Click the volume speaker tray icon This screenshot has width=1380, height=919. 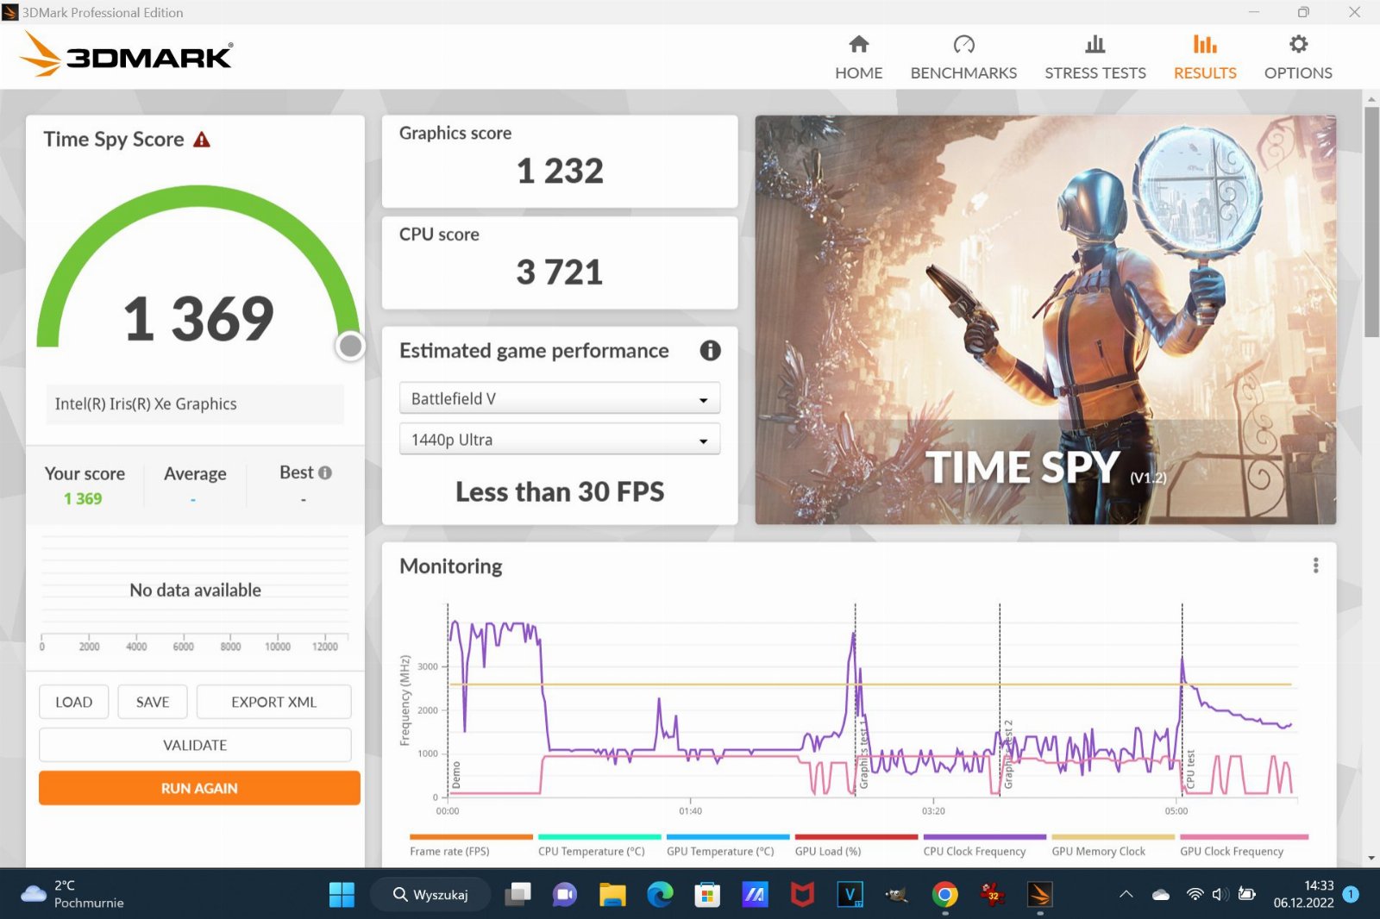[1220, 894]
